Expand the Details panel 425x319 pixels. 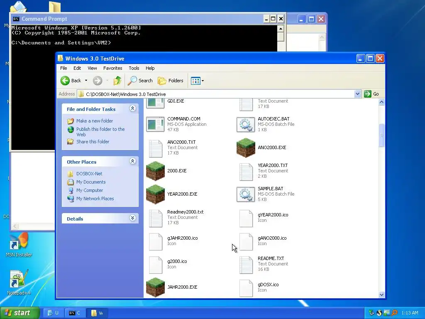pyautogui.click(x=132, y=218)
